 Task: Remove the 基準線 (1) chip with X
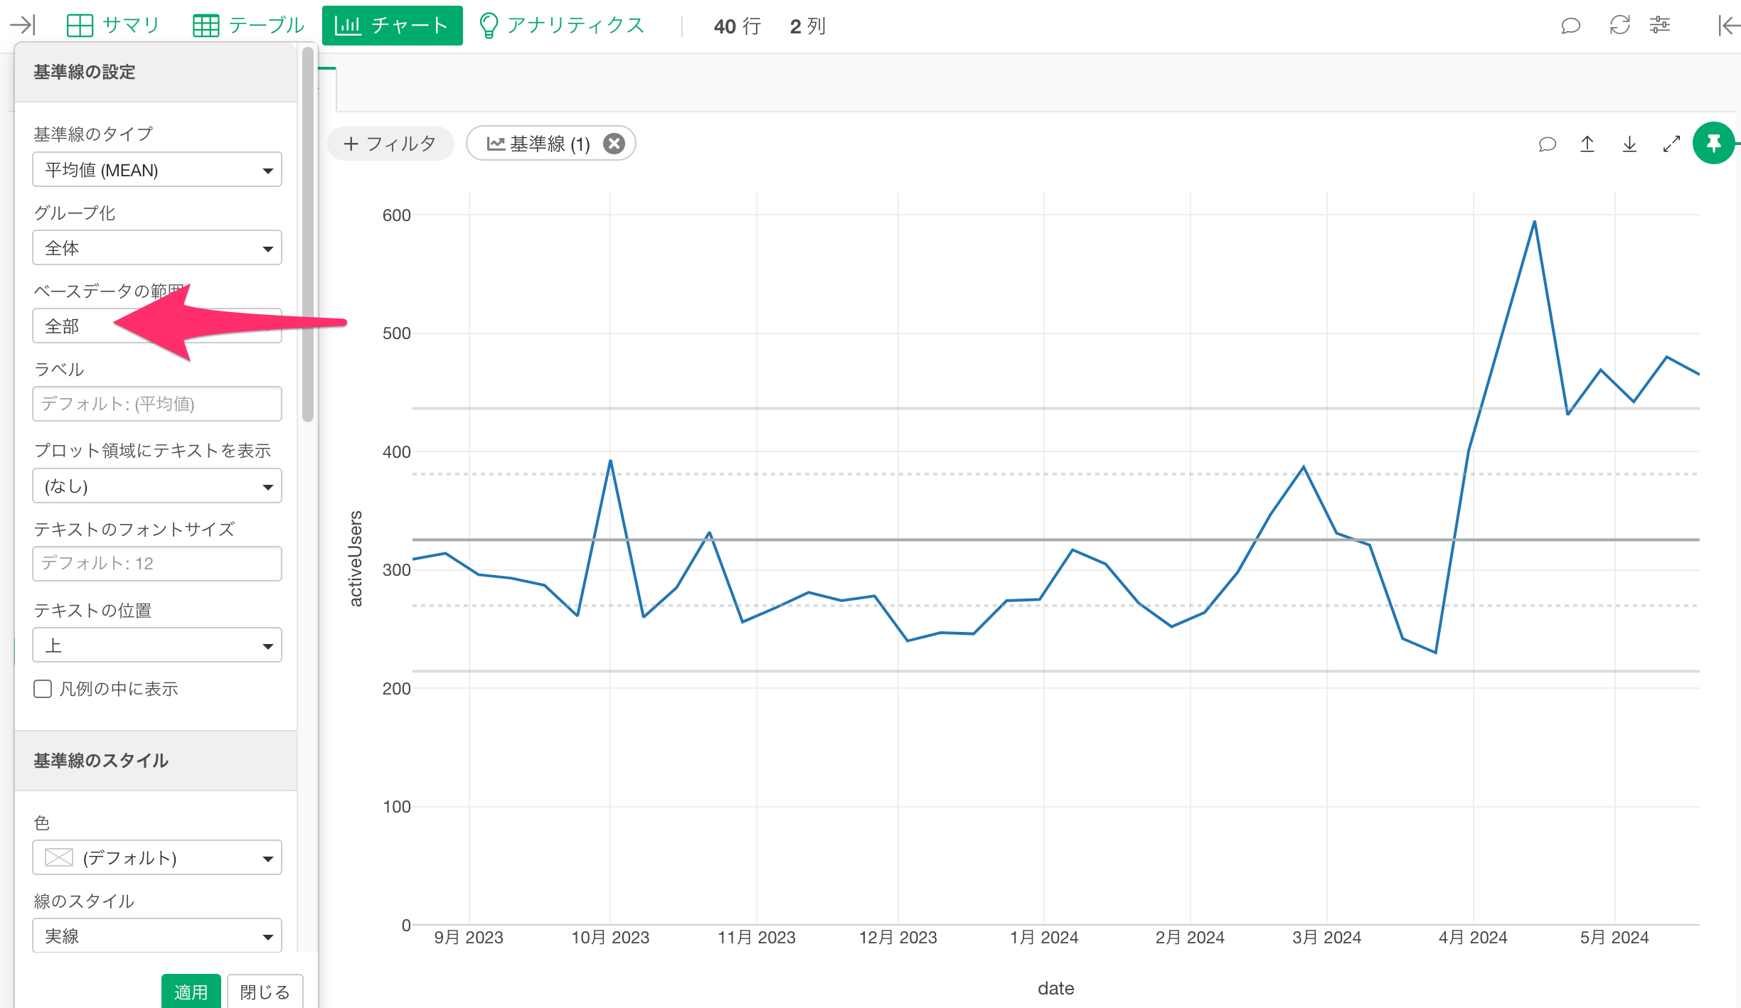tap(614, 144)
